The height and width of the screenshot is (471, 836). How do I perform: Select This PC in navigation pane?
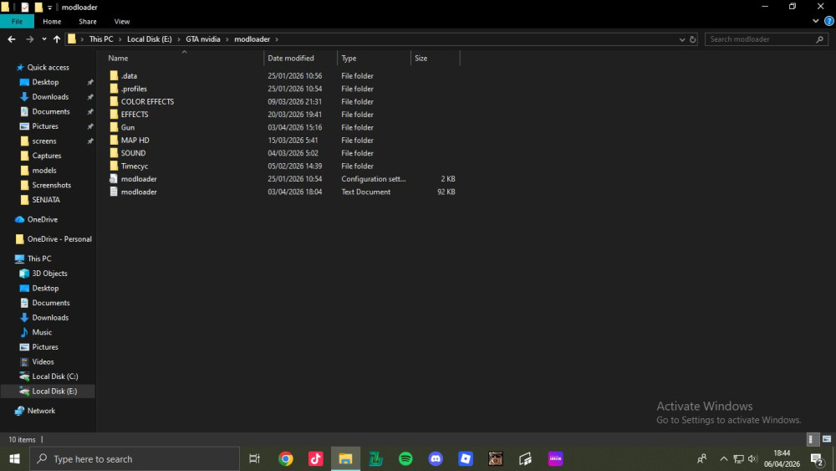pyautogui.click(x=39, y=259)
